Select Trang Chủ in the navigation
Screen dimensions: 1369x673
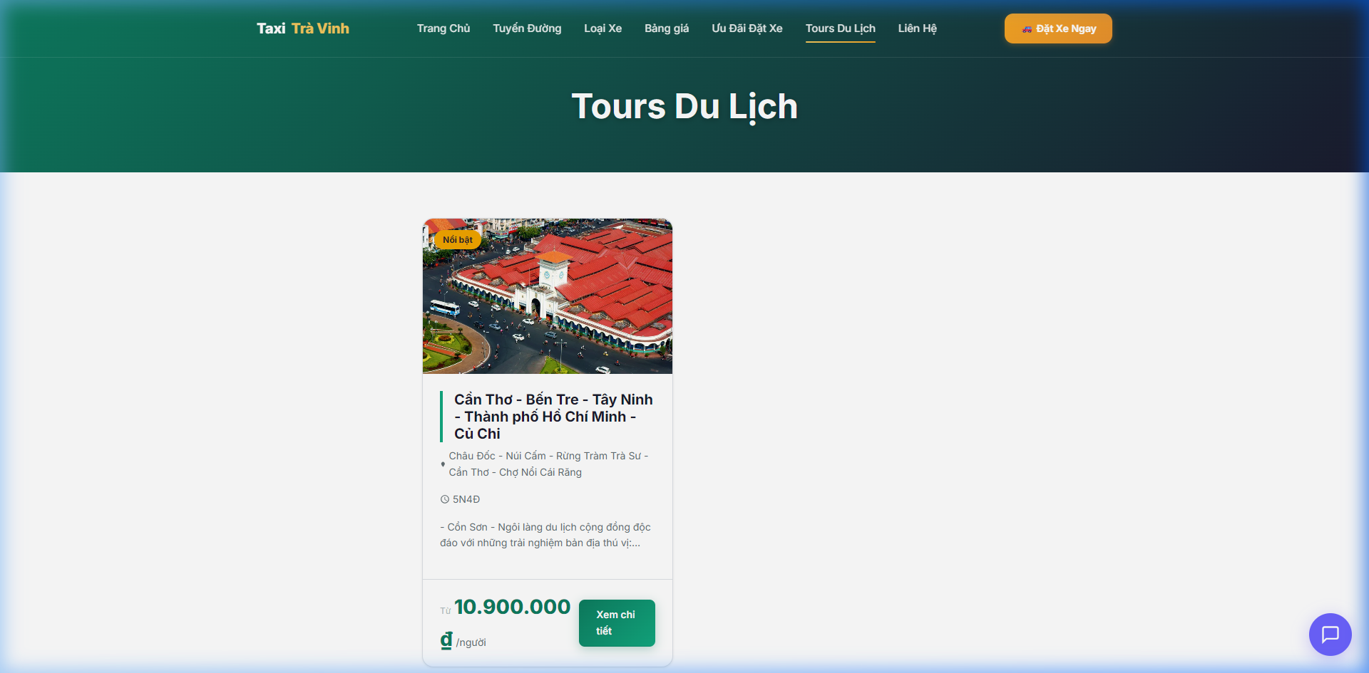(x=443, y=28)
